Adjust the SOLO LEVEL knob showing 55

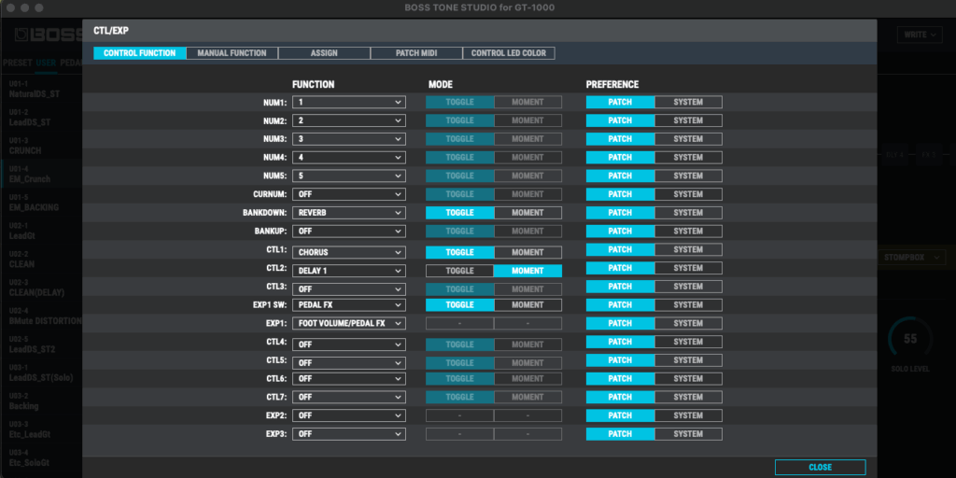pos(909,339)
